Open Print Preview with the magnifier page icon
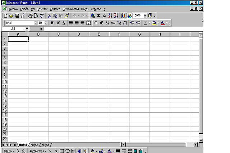 pyautogui.click(x=36, y=15)
